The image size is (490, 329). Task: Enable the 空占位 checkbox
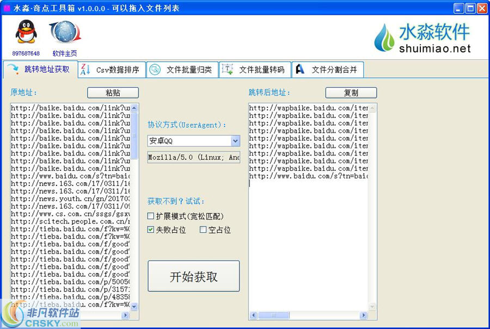[203, 229]
